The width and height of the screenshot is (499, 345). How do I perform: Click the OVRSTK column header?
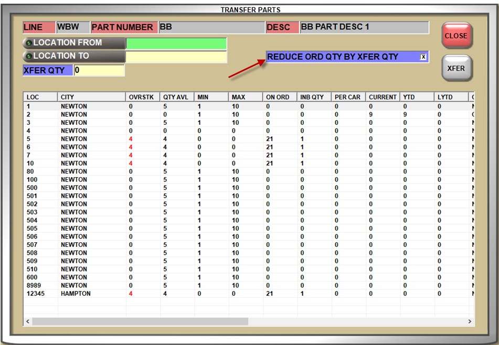point(142,97)
